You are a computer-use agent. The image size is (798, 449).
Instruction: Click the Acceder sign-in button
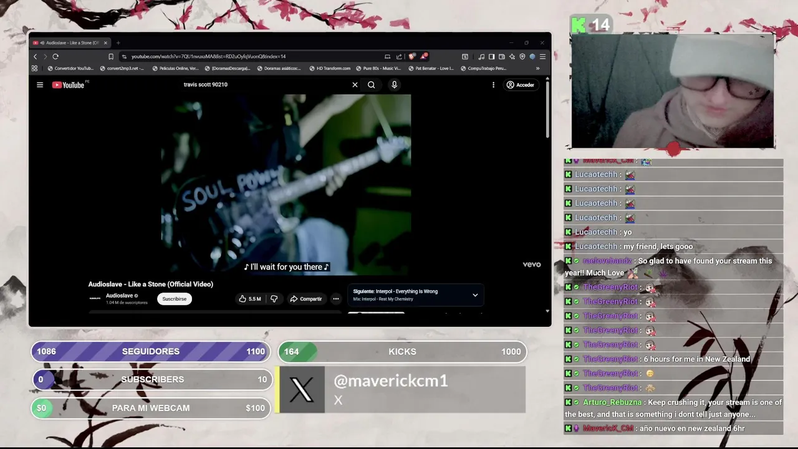520,85
